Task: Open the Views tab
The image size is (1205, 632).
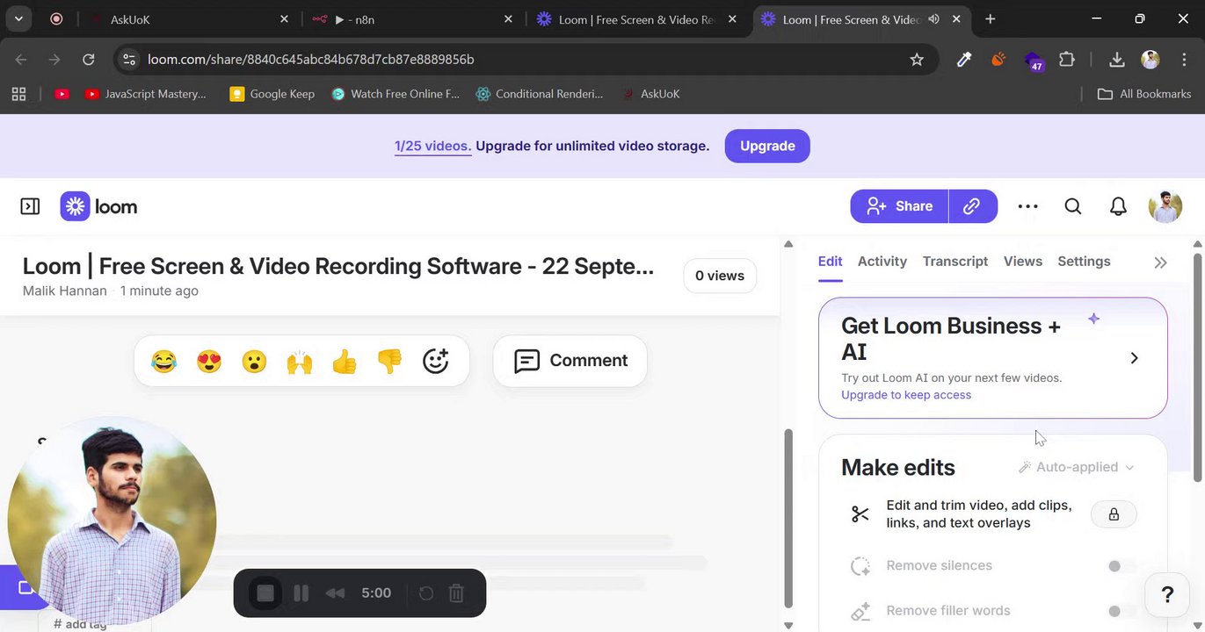Action: pyautogui.click(x=1023, y=262)
